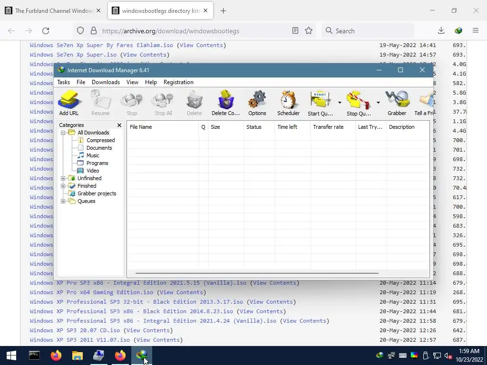Go back in Firefox
The image size is (487, 365).
pos(11,31)
